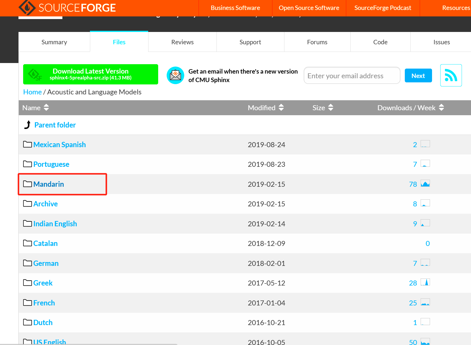The width and height of the screenshot is (471, 345).
Task: Click the Greek folder icon
Action: [x=28, y=283]
